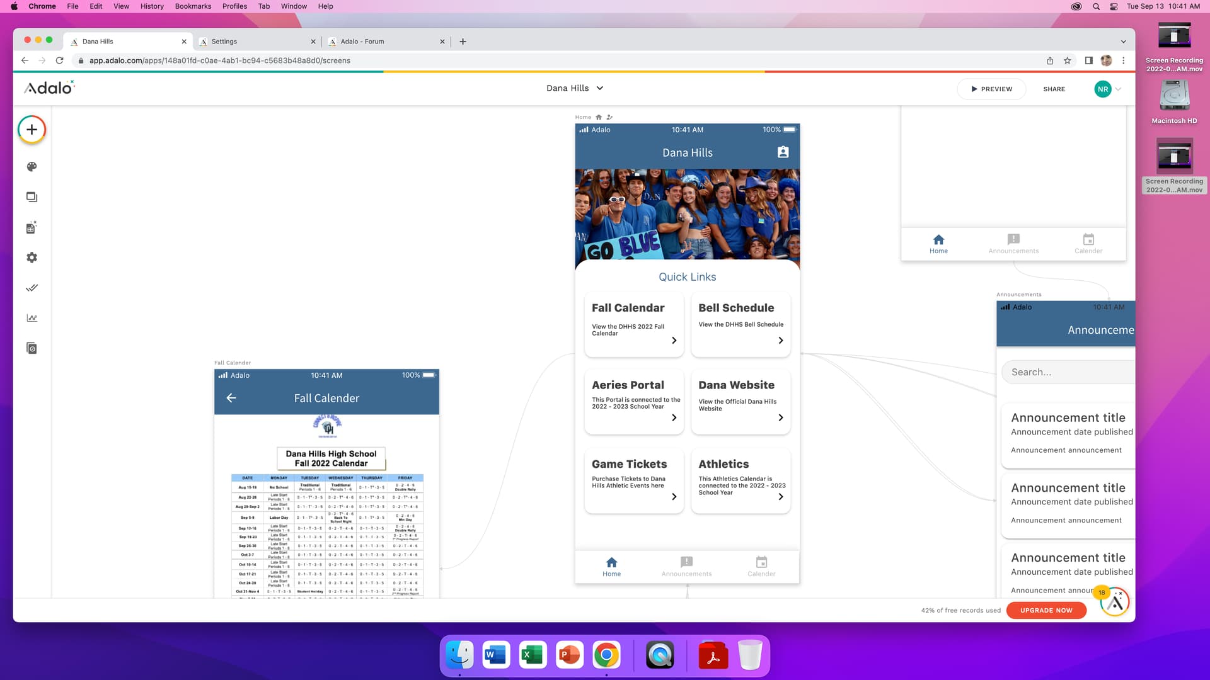1210x680 pixels.
Task: Click the profile badge icon in Dana Hills header
Action: pyautogui.click(x=783, y=152)
